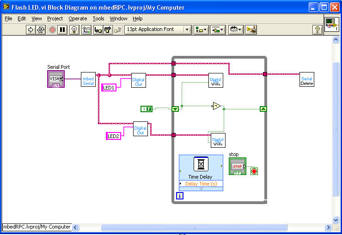Open the Tools menu

point(98,18)
